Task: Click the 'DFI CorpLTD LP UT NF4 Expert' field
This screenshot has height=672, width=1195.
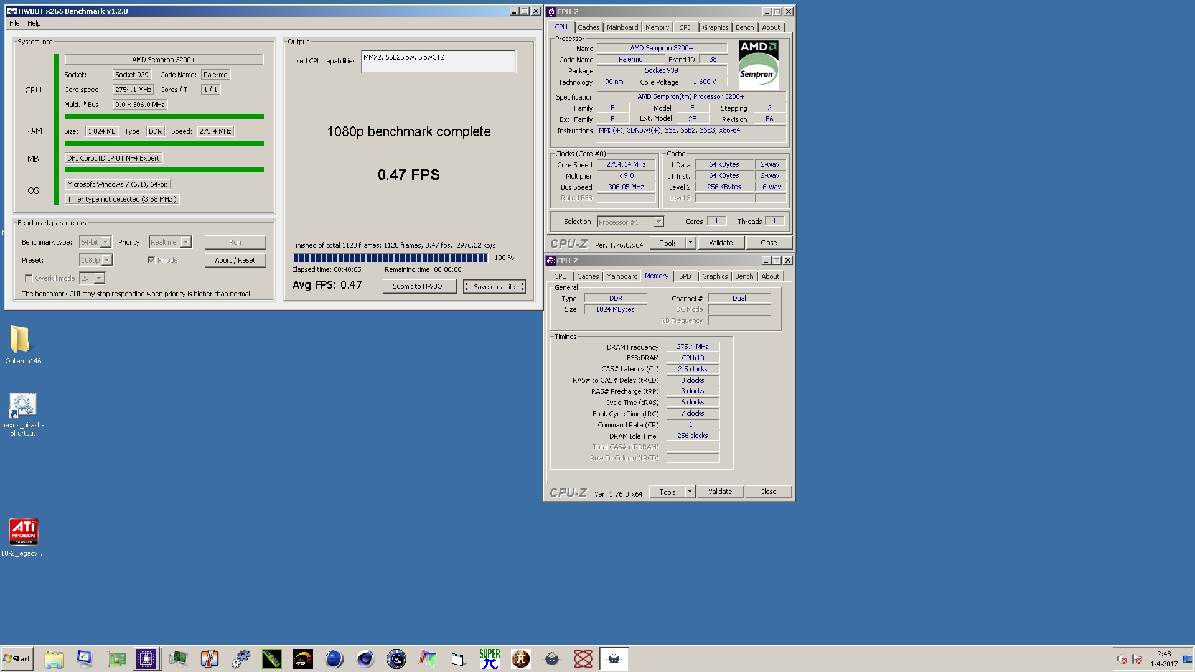Action: (x=113, y=158)
